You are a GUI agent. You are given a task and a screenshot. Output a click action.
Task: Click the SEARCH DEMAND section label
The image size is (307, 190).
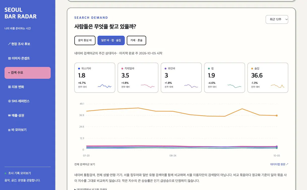pyautogui.click(x=91, y=18)
